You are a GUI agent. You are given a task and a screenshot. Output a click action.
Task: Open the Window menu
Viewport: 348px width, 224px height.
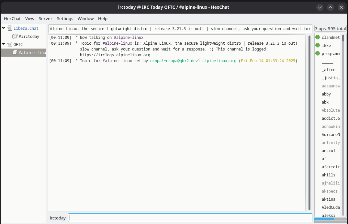coord(85,18)
